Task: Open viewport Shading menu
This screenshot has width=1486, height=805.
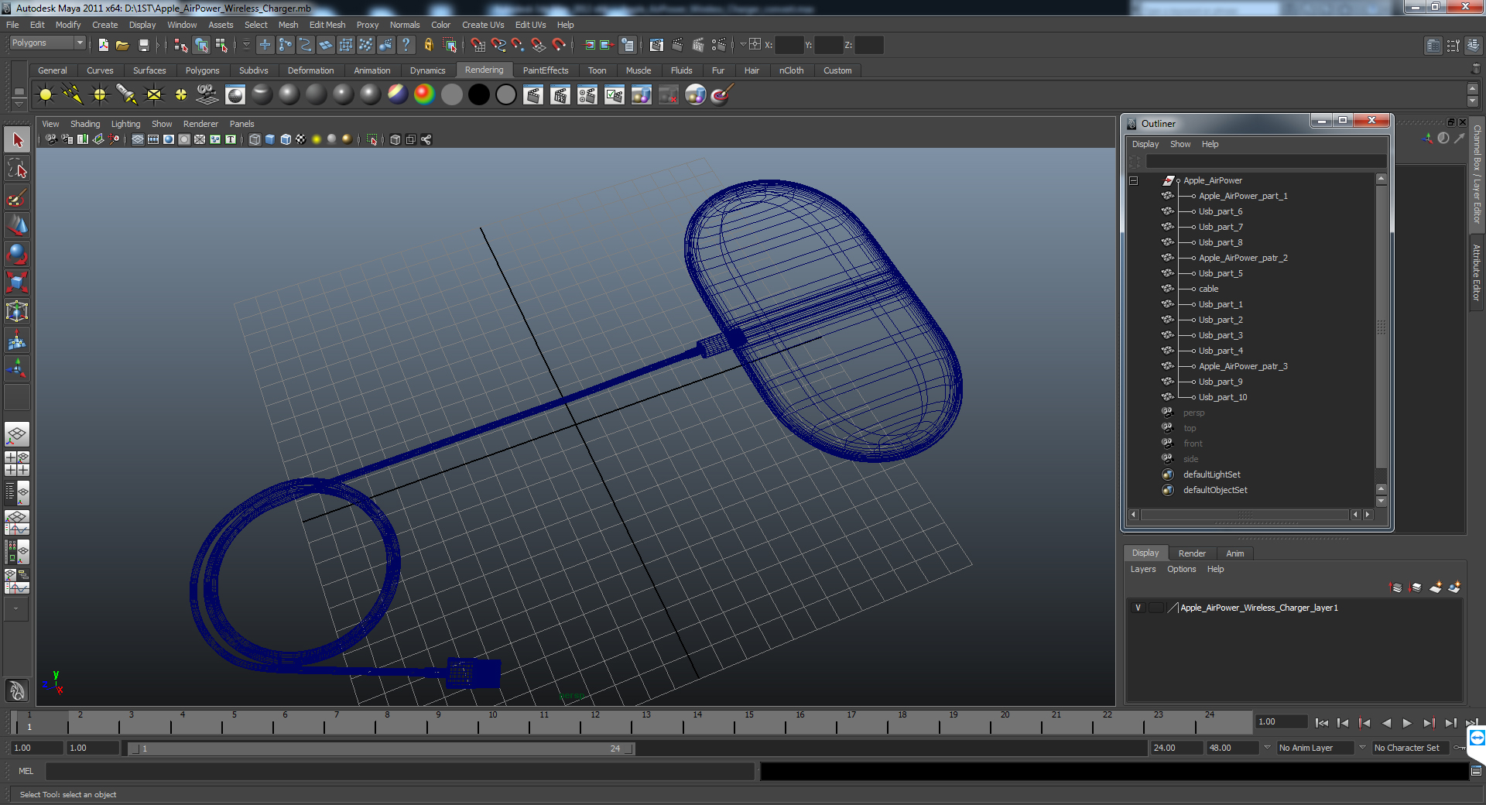Action: tap(85, 124)
